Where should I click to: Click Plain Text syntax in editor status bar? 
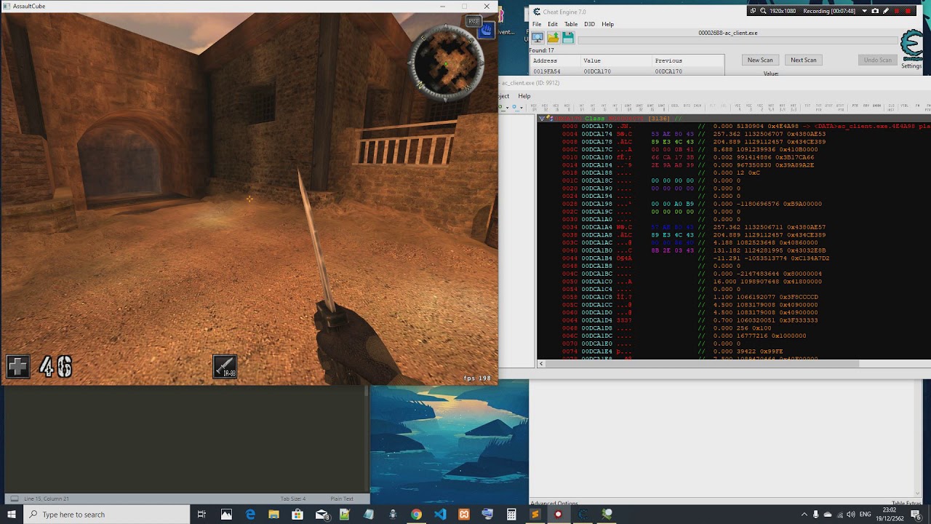tap(342, 499)
